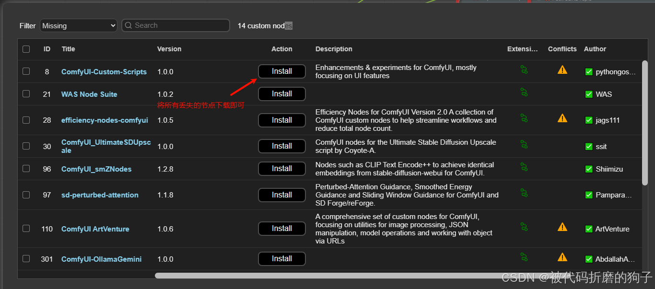Click conflict warning icon for ComfyUI-Custom-Scripts
The height and width of the screenshot is (289, 655).
pos(562,70)
